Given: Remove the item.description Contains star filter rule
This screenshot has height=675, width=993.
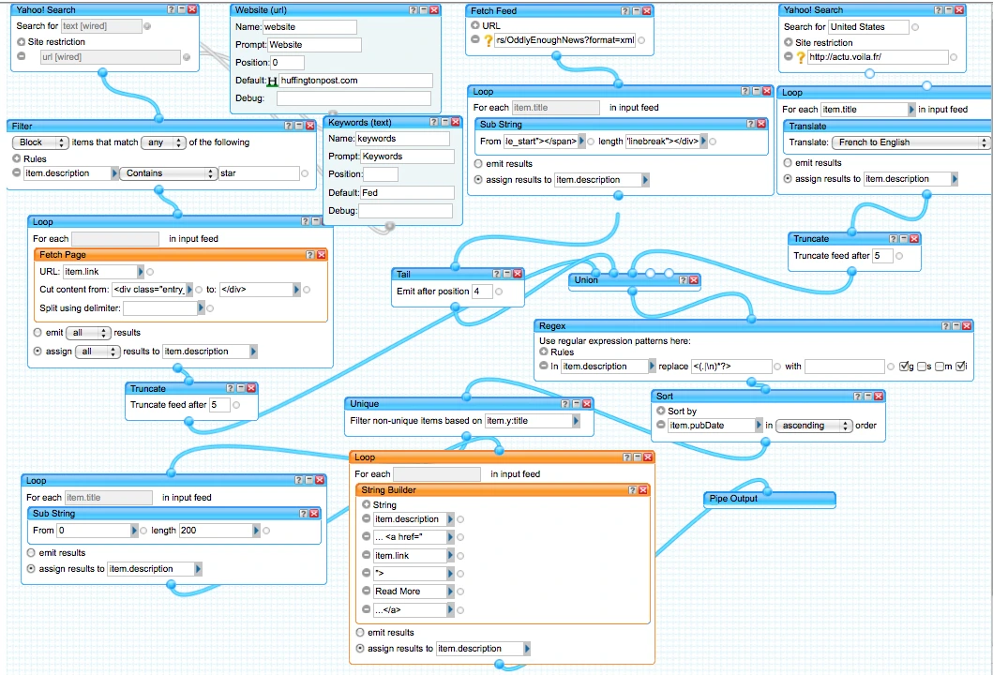Looking at the screenshot, I should pos(16,173).
